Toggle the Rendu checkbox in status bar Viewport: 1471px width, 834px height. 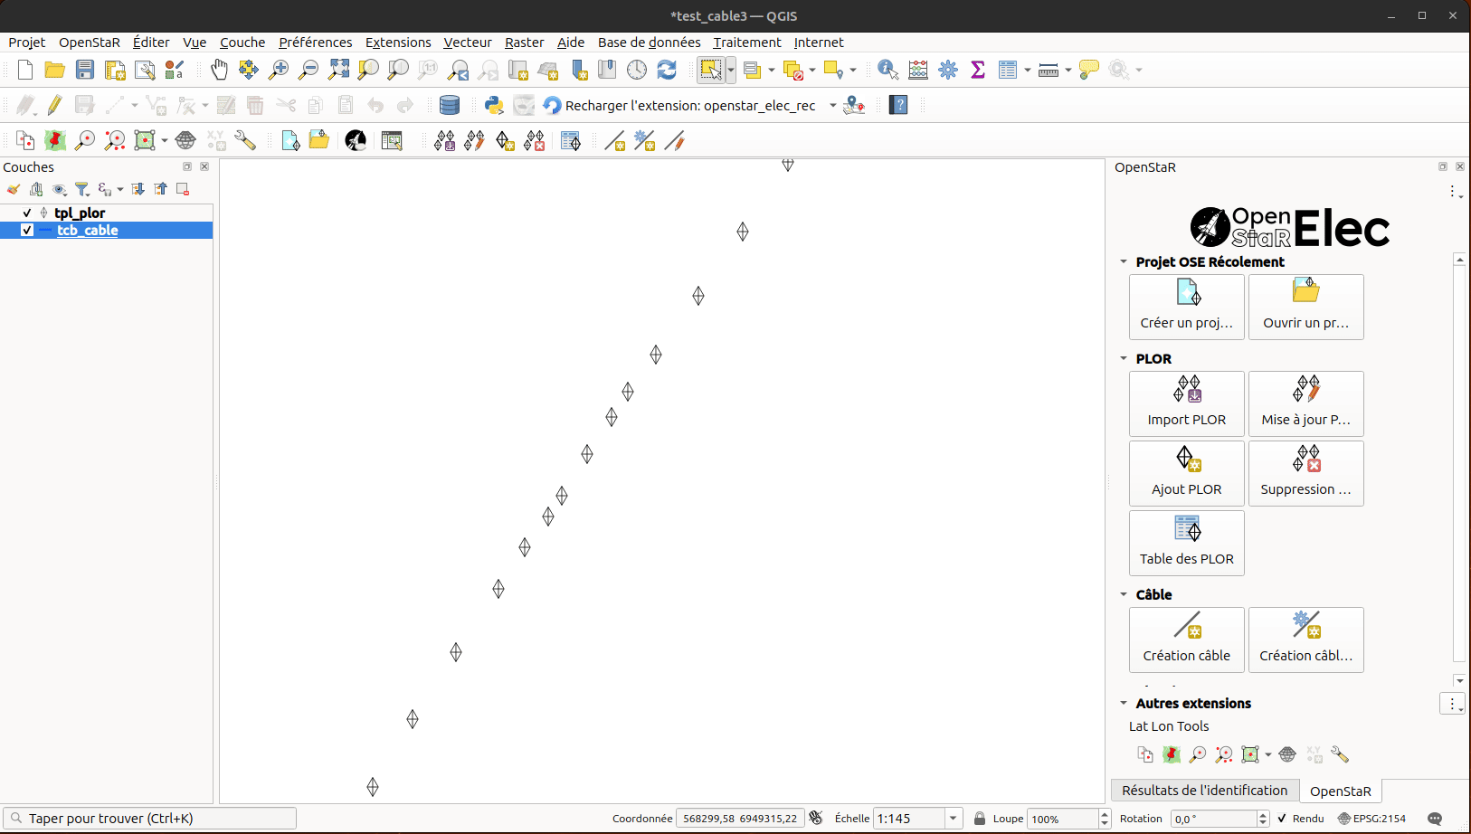(x=1282, y=819)
